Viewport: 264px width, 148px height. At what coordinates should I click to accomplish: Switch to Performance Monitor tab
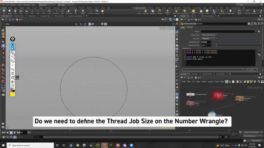(207, 16)
